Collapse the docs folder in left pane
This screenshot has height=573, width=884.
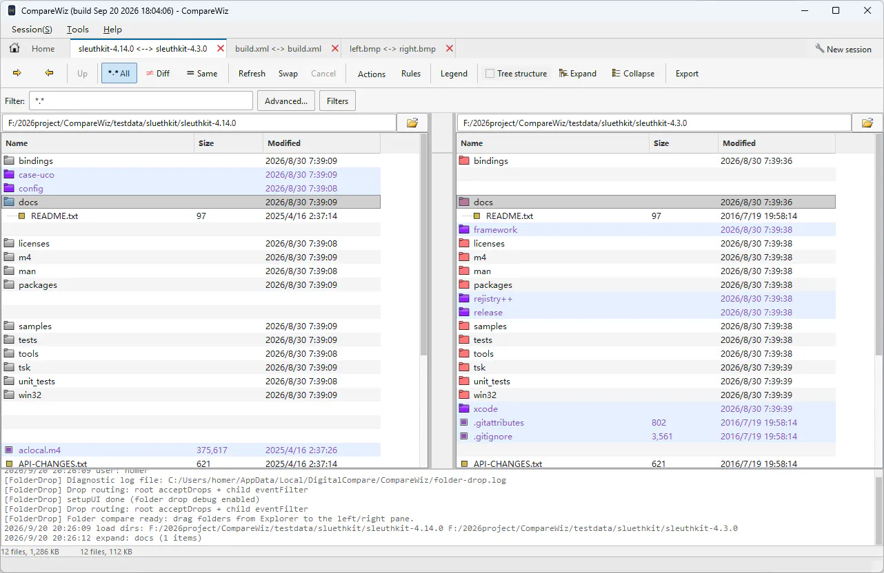tap(9, 202)
